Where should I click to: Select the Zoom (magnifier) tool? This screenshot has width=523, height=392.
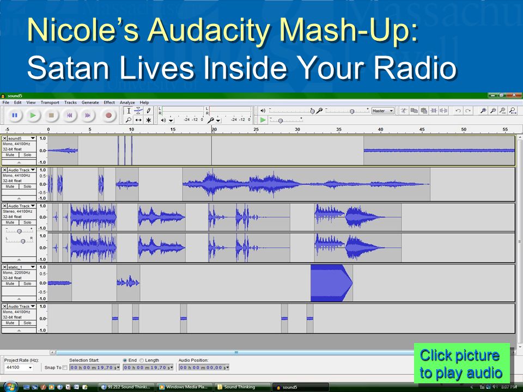pyautogui.click(x=129, y=120)
